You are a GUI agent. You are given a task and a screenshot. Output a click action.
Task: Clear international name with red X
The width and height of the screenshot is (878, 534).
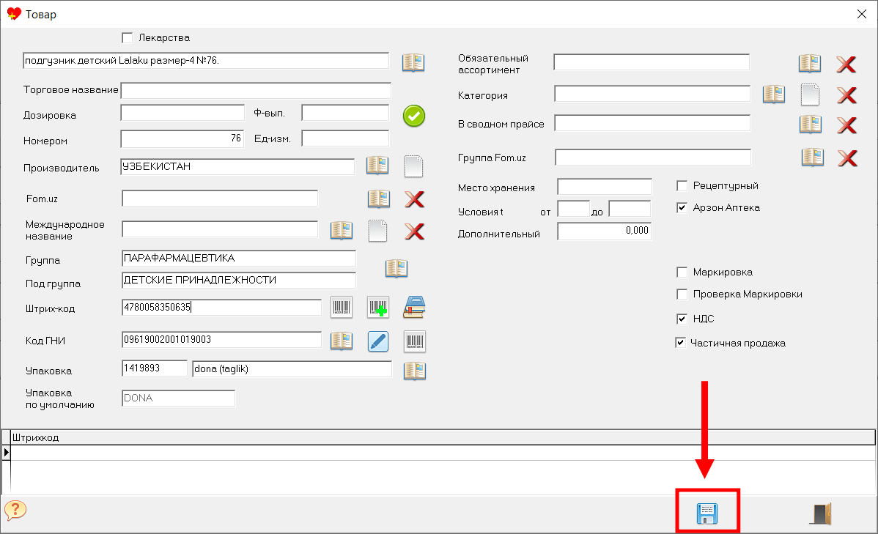[414, 231]
